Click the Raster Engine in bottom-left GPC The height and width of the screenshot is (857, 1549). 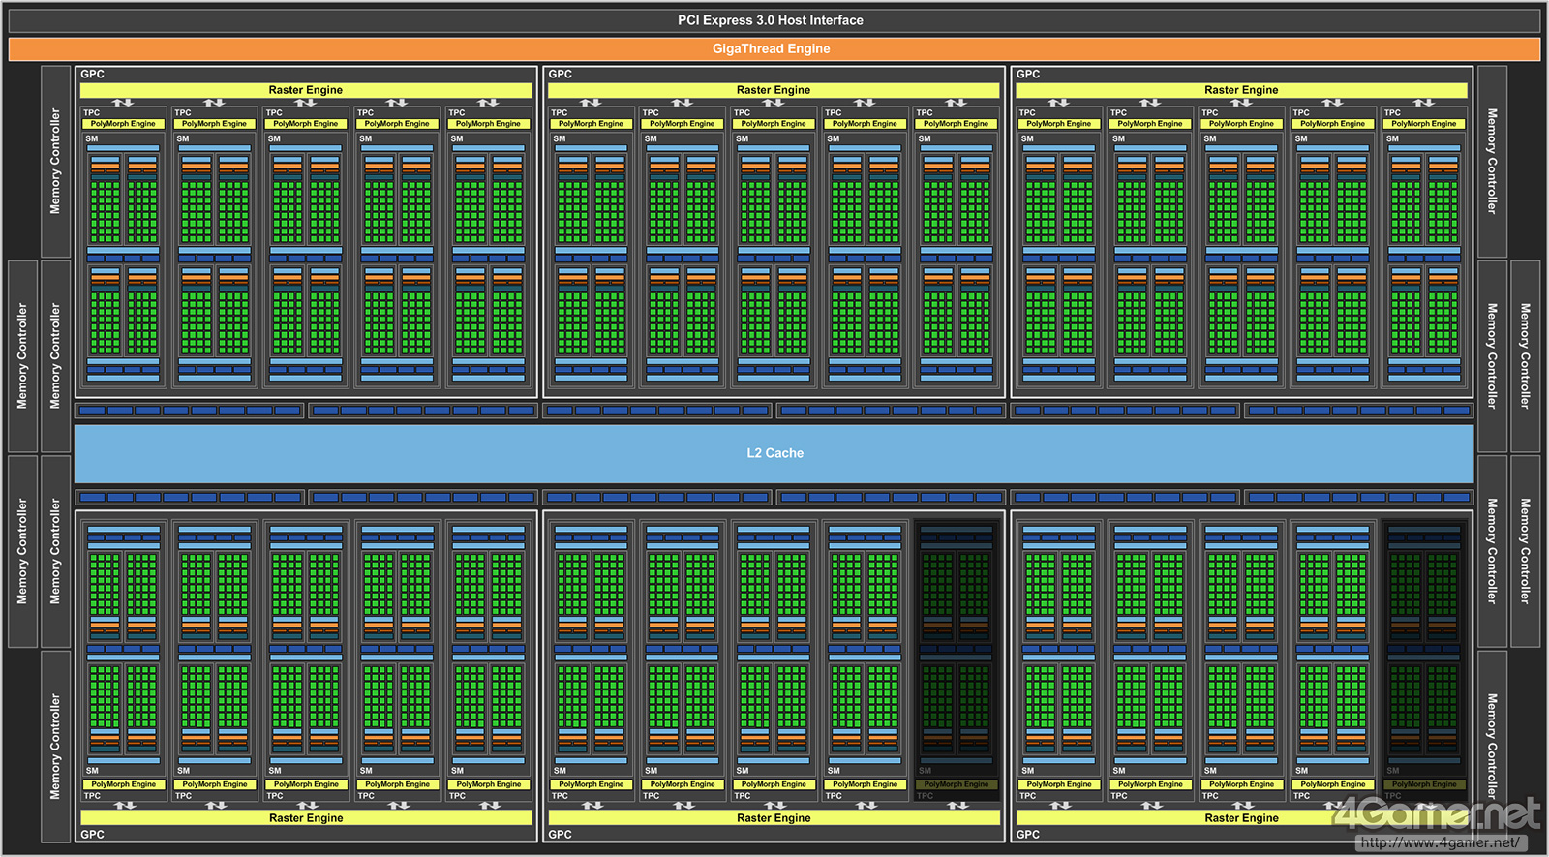coord(306,818)
